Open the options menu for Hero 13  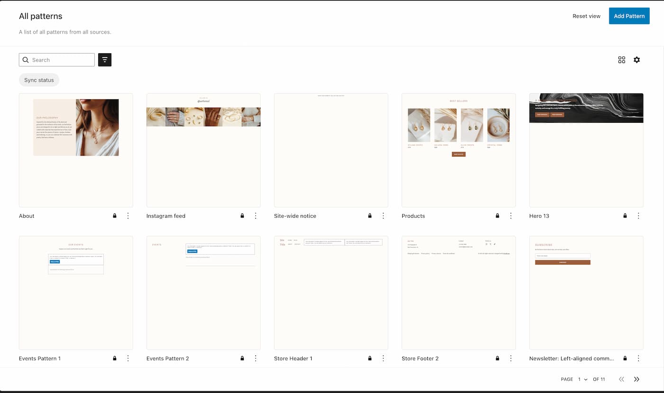click(638, 216)
